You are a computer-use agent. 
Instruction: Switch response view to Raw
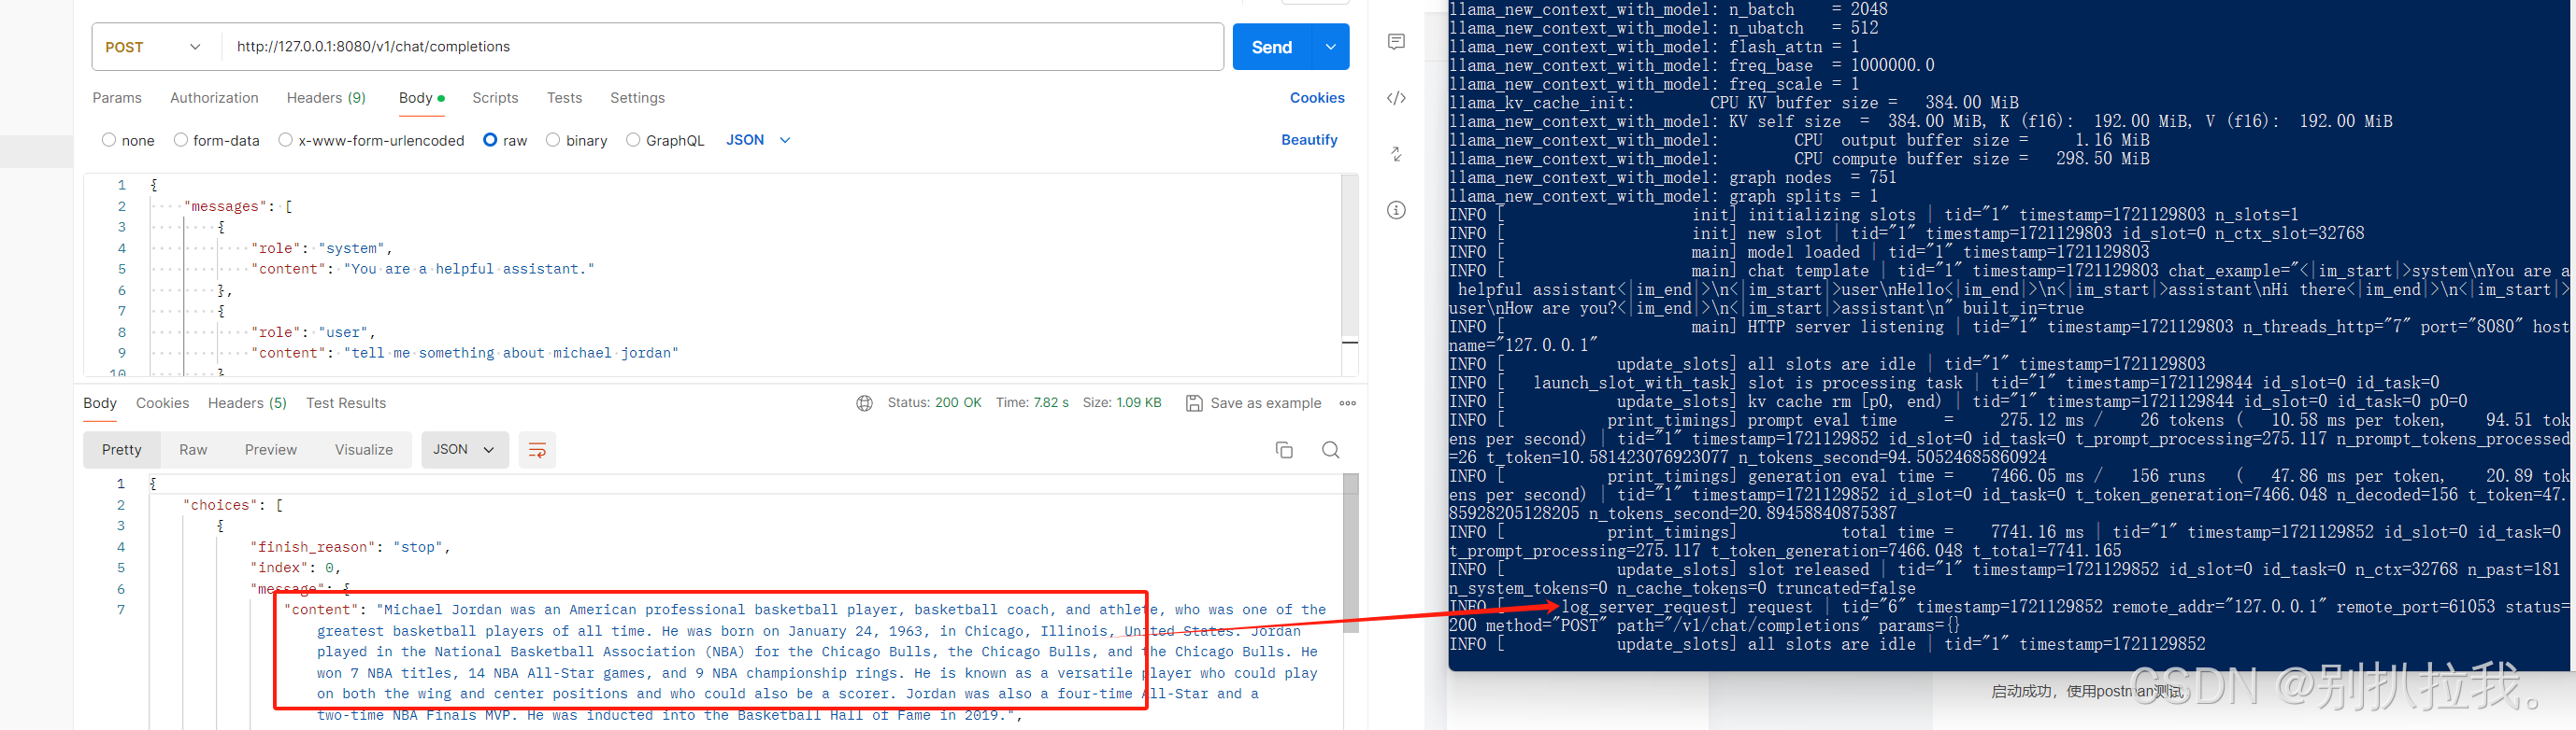[193, 450]
